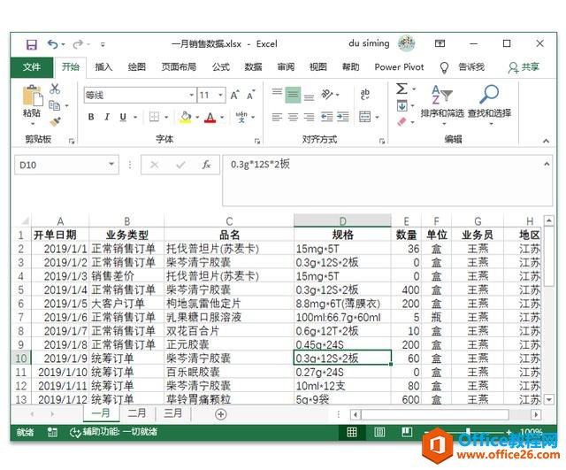Open the 文件 File tab
Image resolution: width=566 pixels, height=470 pixels.
(x=32, y=67)
